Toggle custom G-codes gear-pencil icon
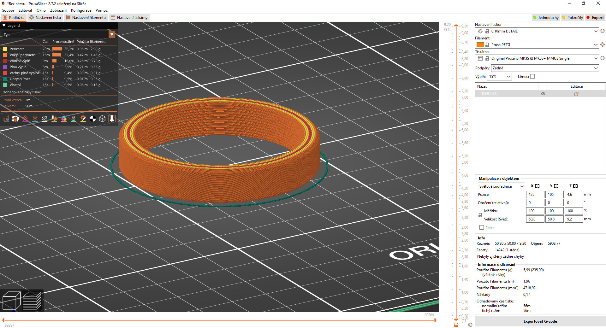Image resolution: width=606 pixels, height=328 pixels. 83,119
